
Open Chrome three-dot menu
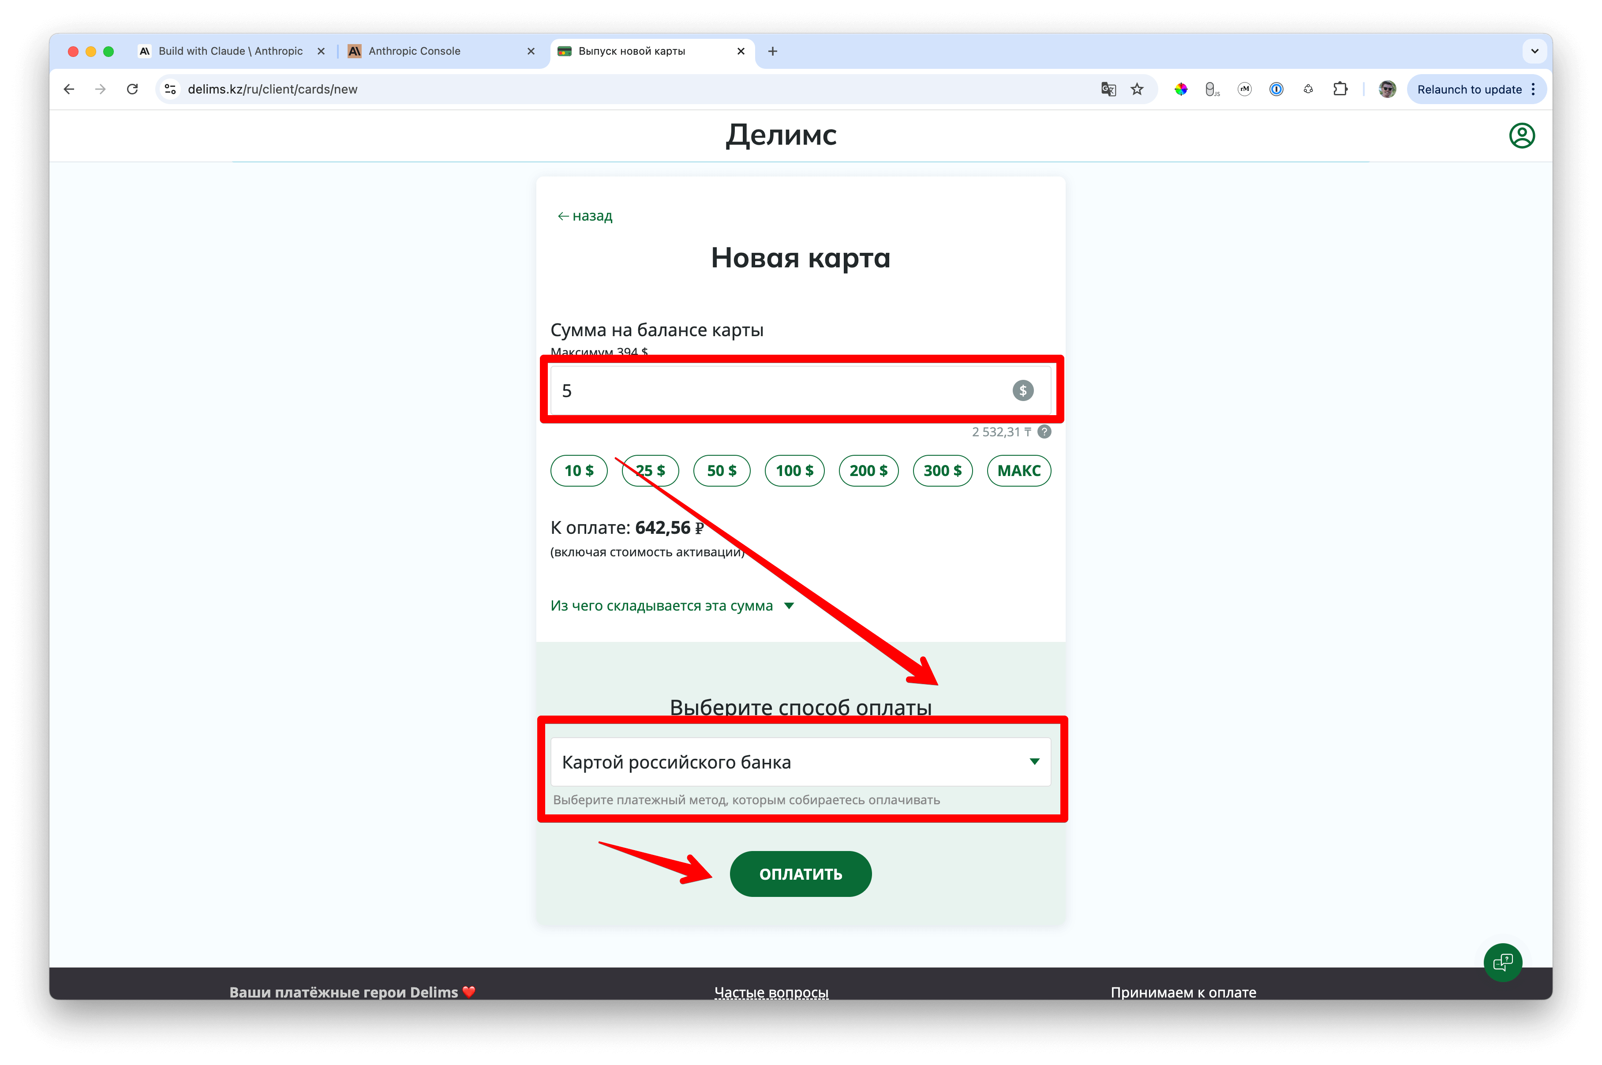[x=1533, y=89]
